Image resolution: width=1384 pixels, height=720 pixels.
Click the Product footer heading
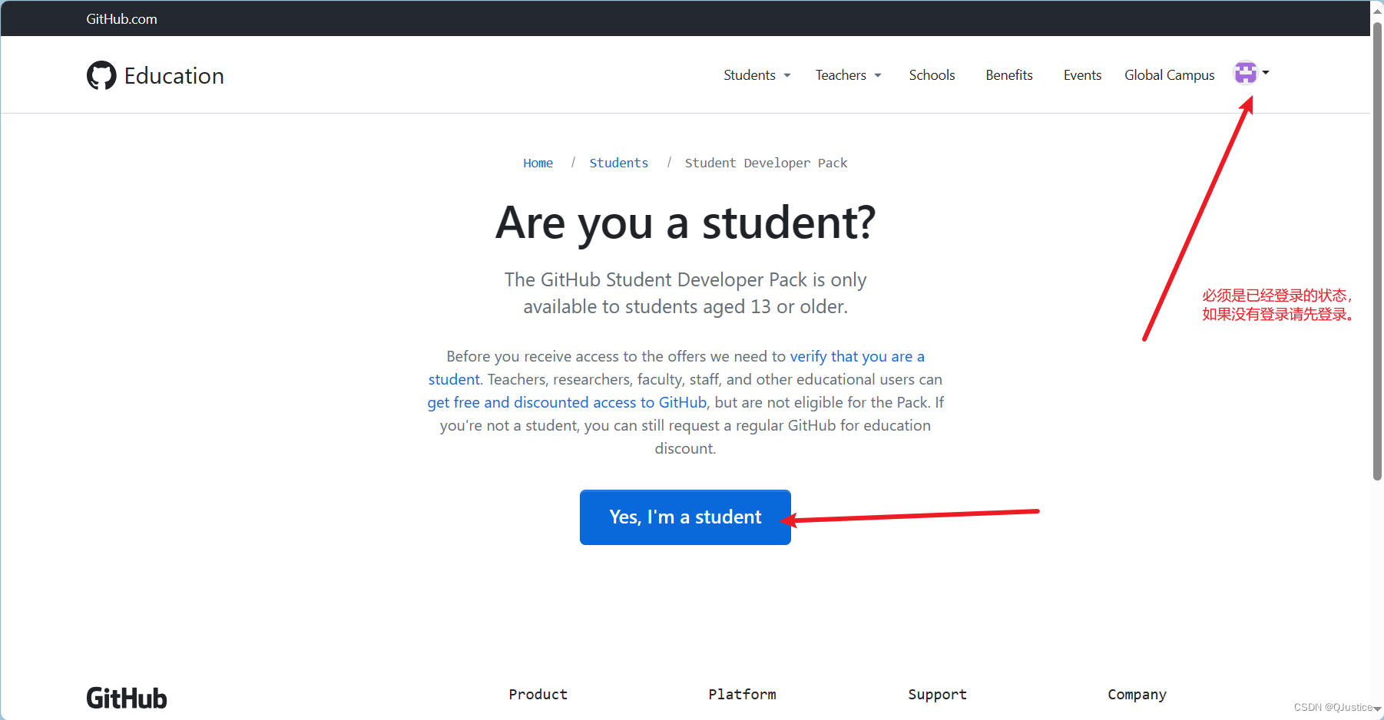tap(538, 694)
